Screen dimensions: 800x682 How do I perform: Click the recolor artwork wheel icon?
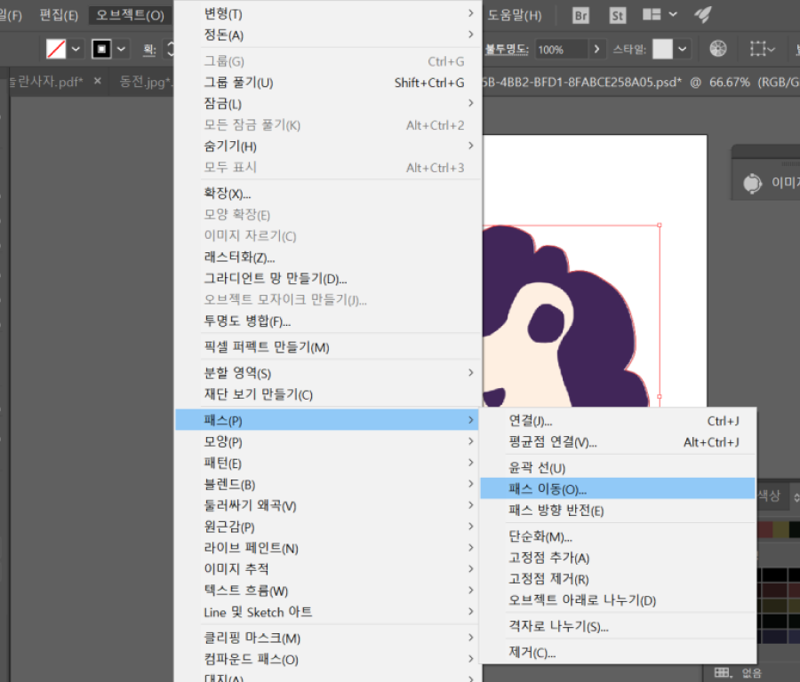click(x=718, y=49)
